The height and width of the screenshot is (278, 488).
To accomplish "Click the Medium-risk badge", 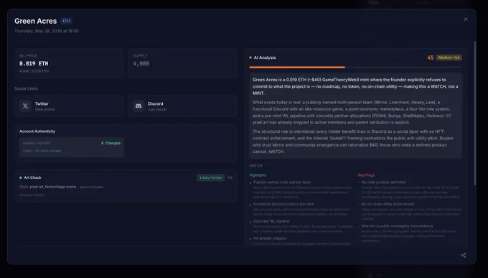I will [449, 57].
